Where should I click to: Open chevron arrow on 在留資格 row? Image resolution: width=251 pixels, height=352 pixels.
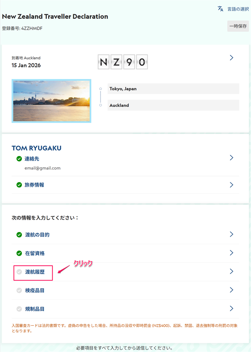(231, 253)
